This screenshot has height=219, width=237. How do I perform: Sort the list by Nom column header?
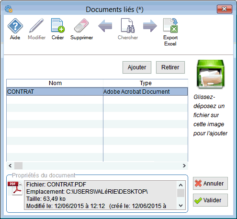pyautogui.click(x=55, y=83)
